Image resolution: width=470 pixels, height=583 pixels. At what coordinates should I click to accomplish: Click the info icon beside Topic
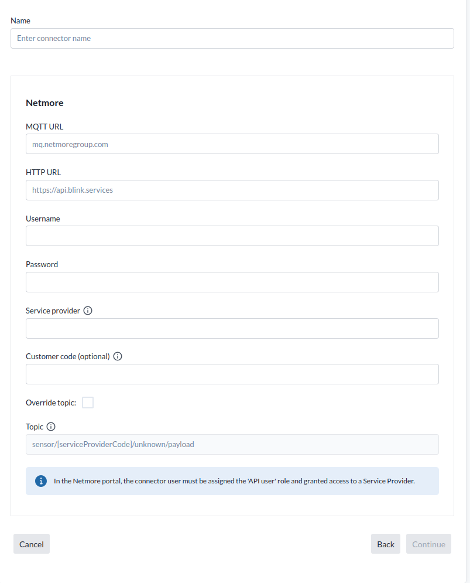[51, 427]
